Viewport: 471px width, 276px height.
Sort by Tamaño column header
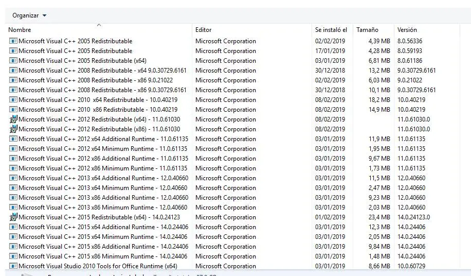(x=367, y=30)
